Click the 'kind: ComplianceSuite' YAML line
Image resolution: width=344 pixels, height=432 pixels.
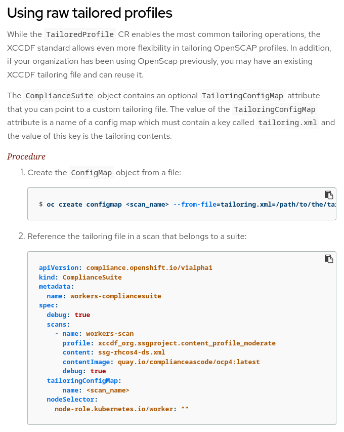[x=80, y=277]
